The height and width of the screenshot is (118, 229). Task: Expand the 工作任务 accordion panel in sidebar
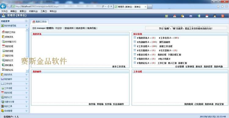click(x=14, y=84)
